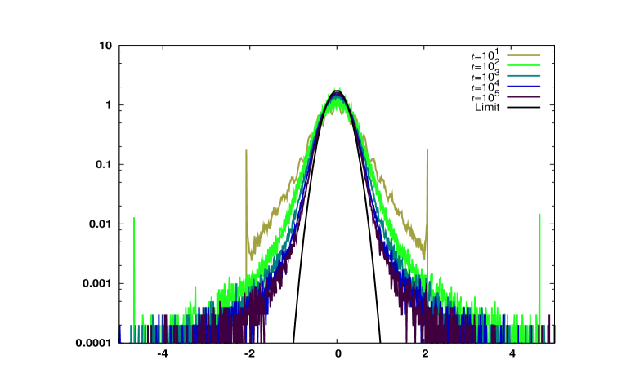The image size is (626, 391).
Task: Select the bright green t=10^2 legend line
Action: pyautogui.click(x=523, y=65)
